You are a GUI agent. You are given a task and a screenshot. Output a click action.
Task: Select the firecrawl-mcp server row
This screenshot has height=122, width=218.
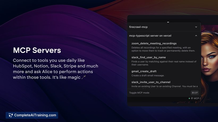coord(164,27)
